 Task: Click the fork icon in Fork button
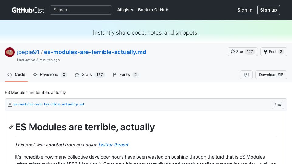265,52
